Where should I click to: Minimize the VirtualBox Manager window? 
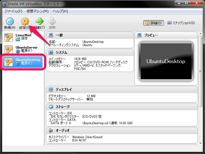[x=179, y=3]
